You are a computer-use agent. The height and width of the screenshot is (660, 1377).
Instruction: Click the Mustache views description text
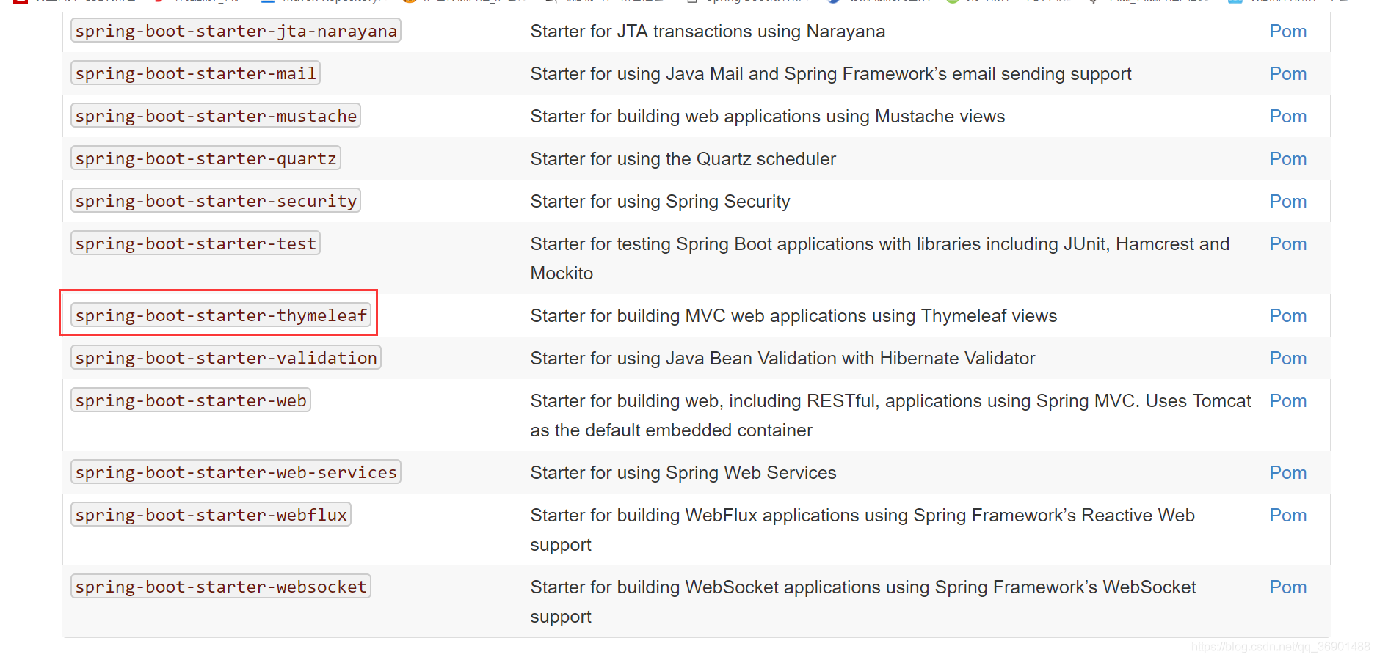coord(768,117)
